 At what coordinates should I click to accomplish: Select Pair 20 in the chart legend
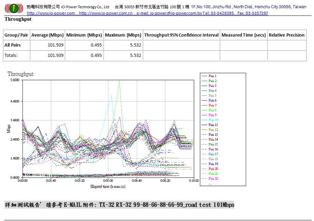coord(213,169)
